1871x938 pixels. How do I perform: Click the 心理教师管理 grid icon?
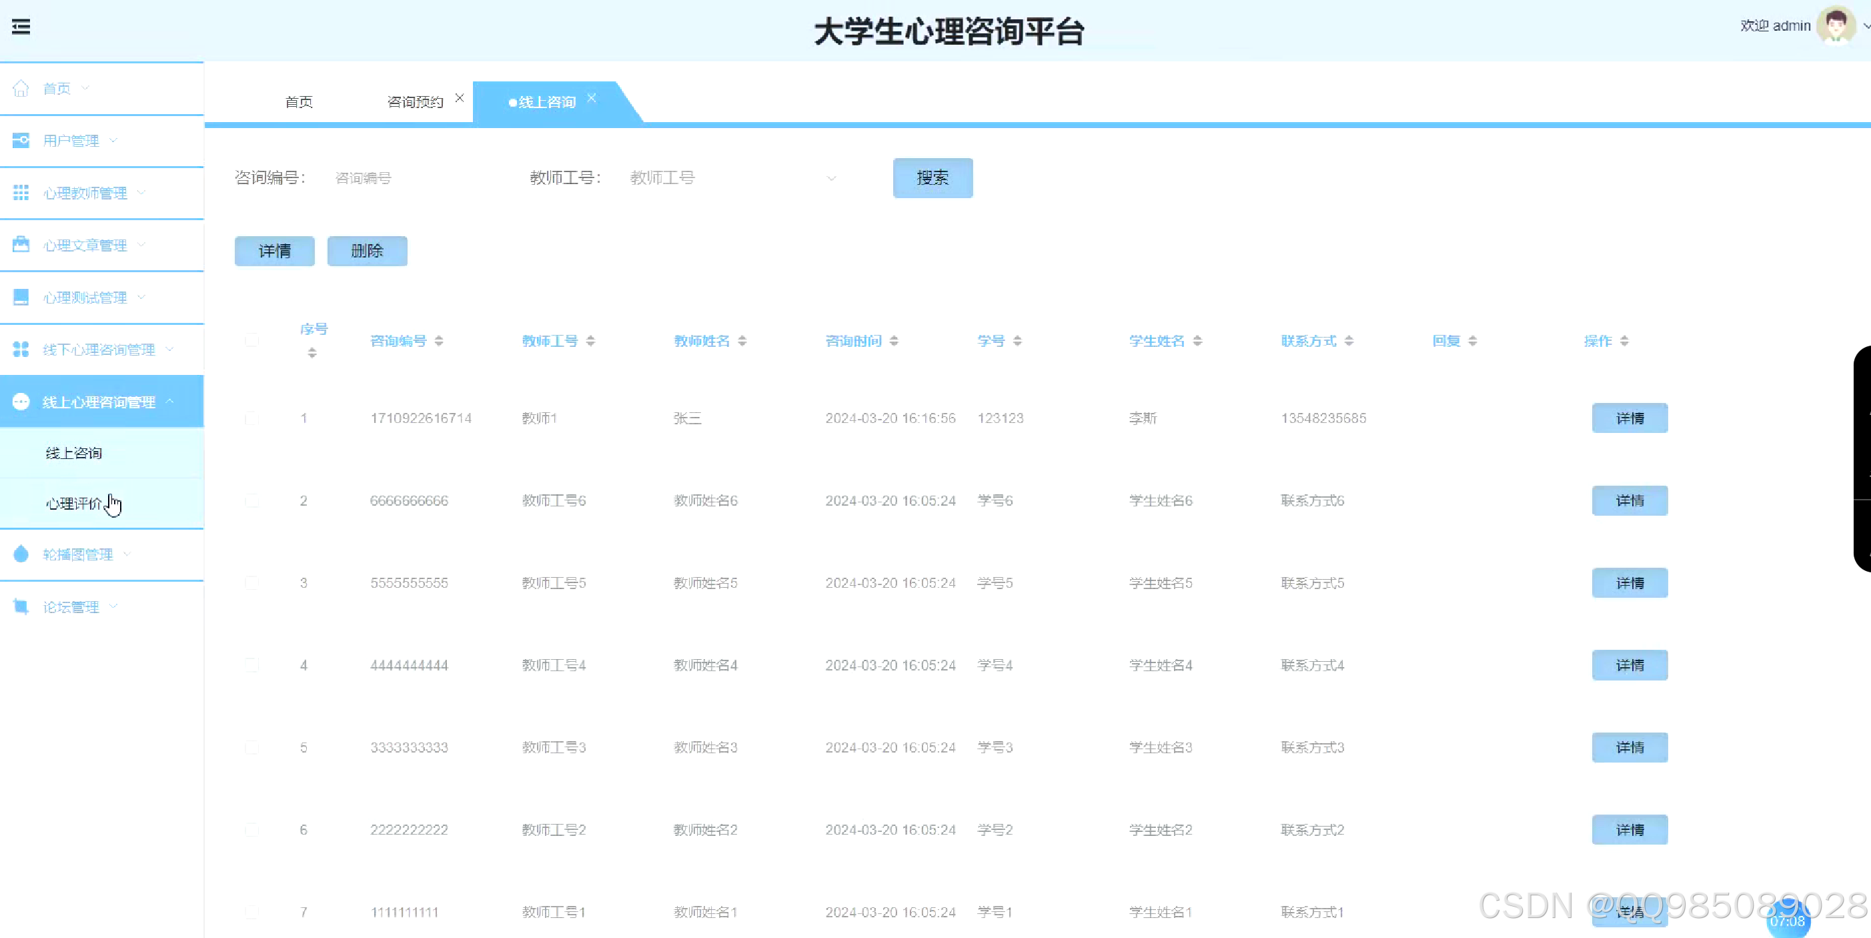21,193
